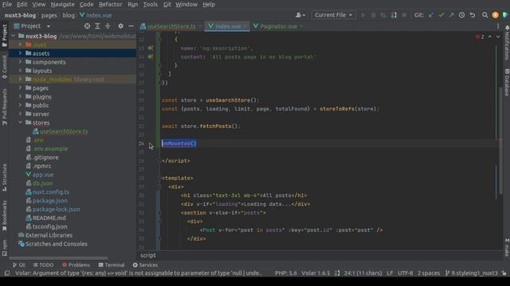510x286 pixels.
Task: Switch to the Paginator.vue editor tab
Action: tap(278, 26)
